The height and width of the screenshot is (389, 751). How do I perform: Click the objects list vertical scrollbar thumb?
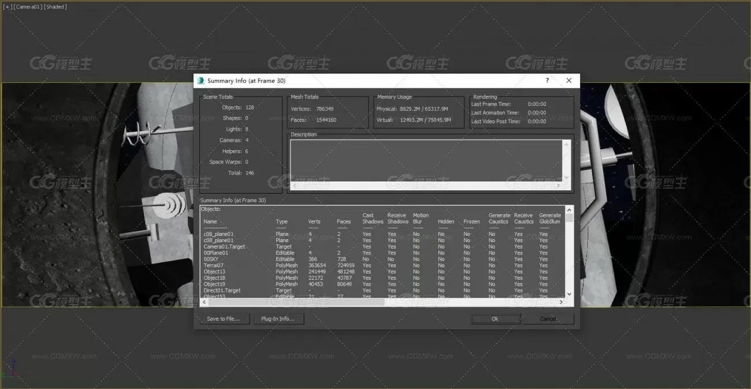coord(569,218)
